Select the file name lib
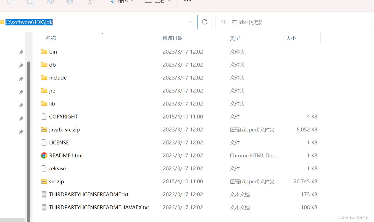 click(52, 104)
